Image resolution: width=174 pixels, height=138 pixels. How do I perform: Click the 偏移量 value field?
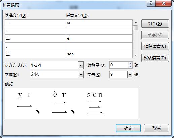click(118, 65)
